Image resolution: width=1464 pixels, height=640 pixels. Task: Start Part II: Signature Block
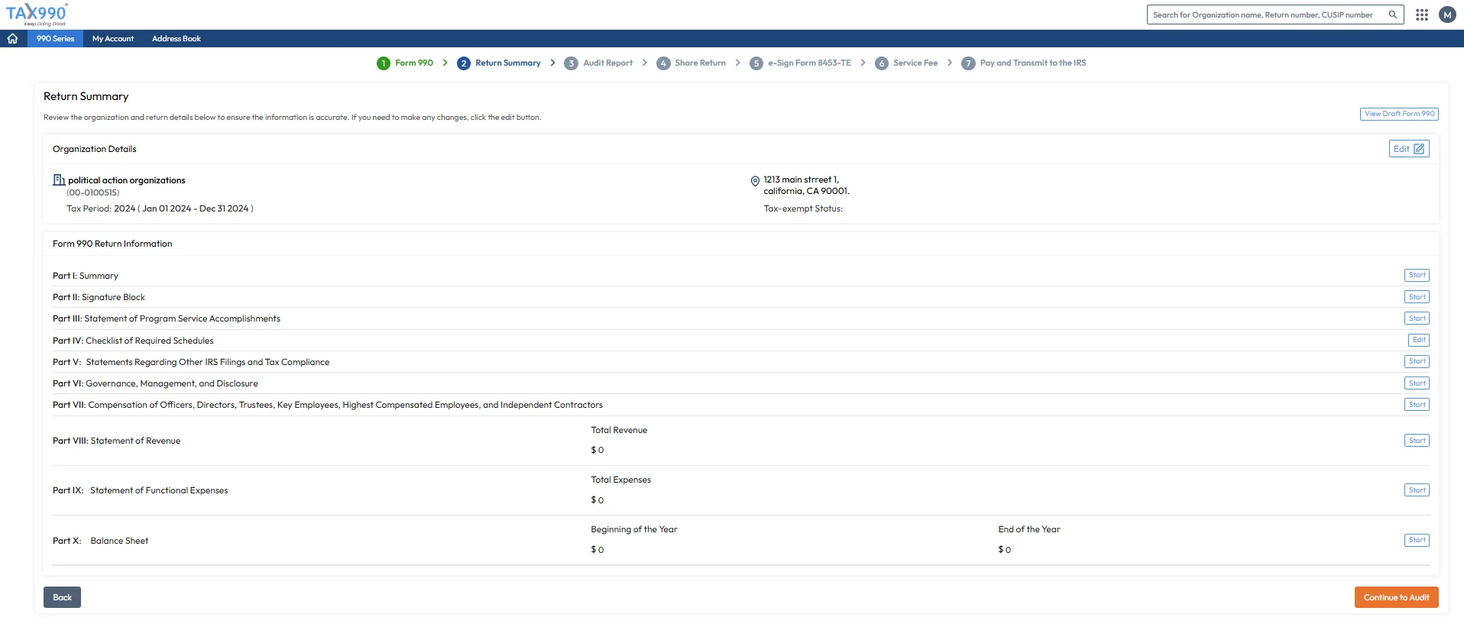coord(1417,297)
